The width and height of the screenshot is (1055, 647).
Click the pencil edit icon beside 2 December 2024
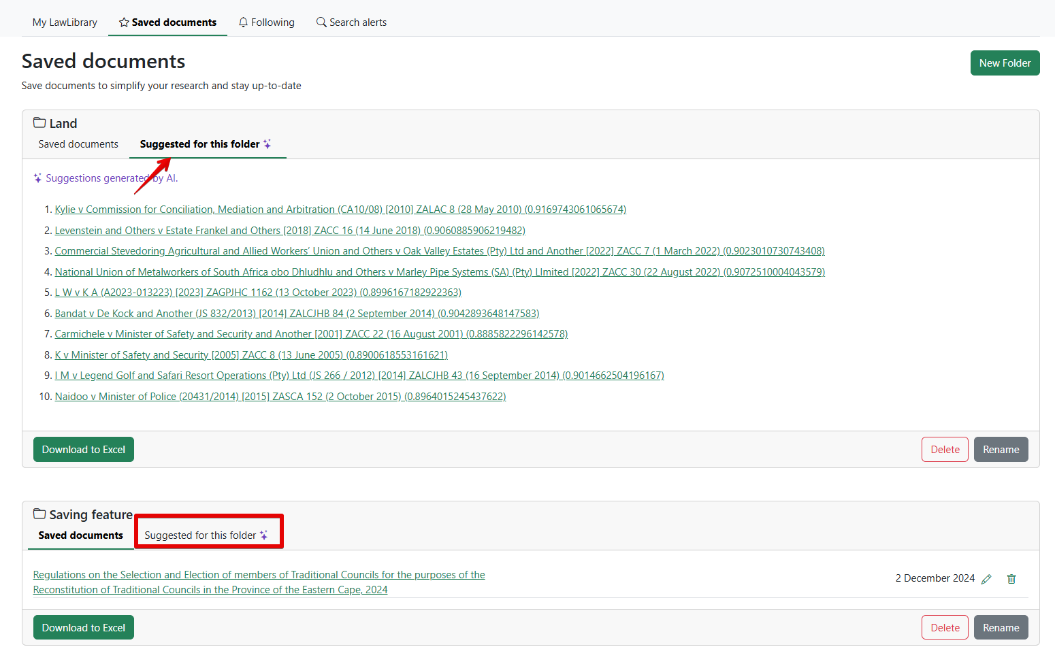click(986, 579)
